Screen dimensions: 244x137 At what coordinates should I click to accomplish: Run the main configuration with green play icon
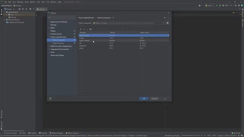tap(217, 5)
